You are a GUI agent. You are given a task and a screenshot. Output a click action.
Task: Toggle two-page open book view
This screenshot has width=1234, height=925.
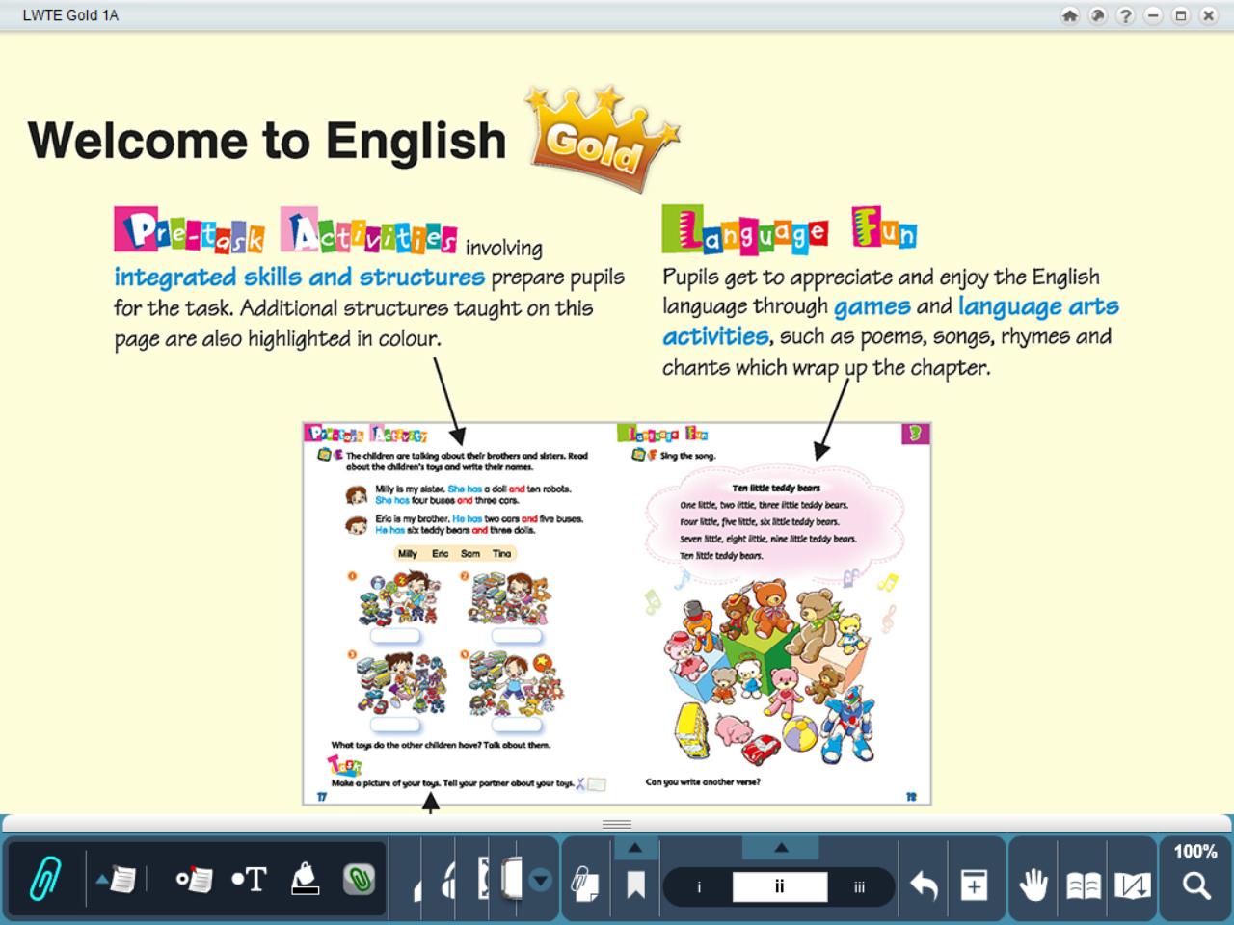[1083, 885]
